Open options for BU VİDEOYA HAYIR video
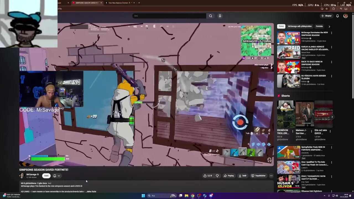 [331, 76]
